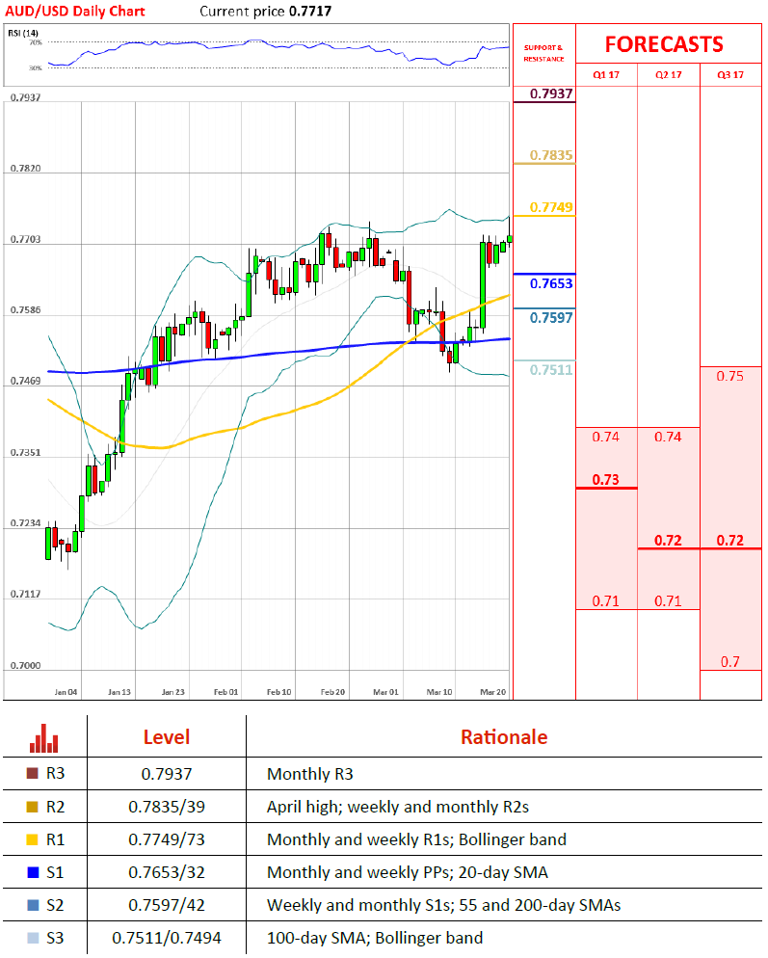The image size is (768, 958).
Task: Click the AUD/USD Daily Chart title
Action: 75,11
